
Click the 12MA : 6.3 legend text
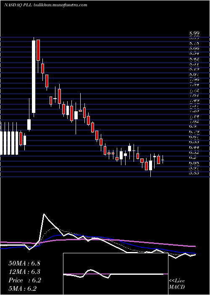pyautogui.click(x=24, y=272)
